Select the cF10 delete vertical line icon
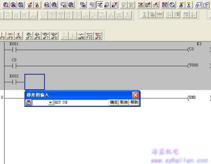211x164 pixels. (18, 35)
